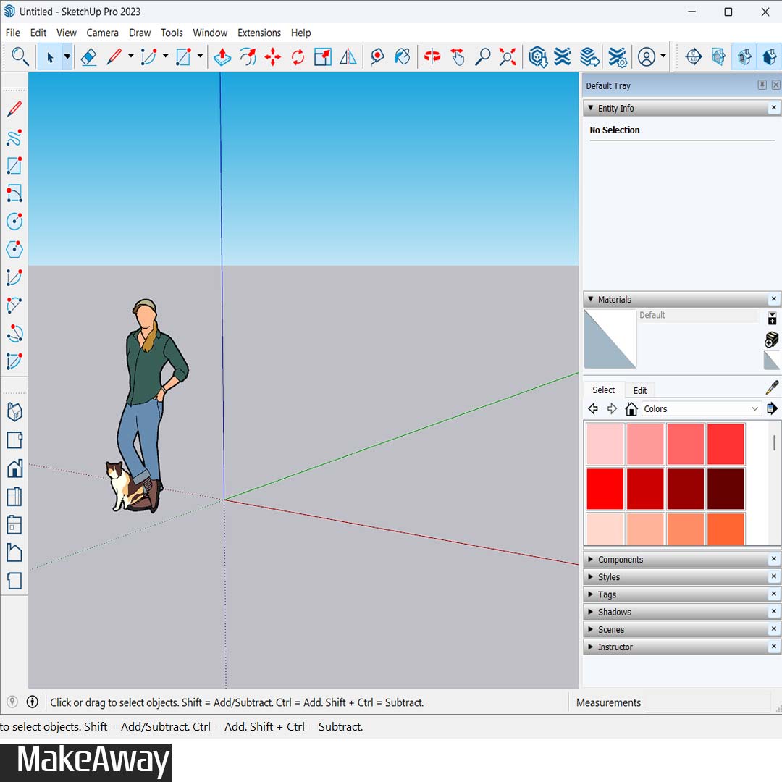This screenshot has width=782, height=782.
Task: Collapse the Entity Info panel
Action: point(591,108)
